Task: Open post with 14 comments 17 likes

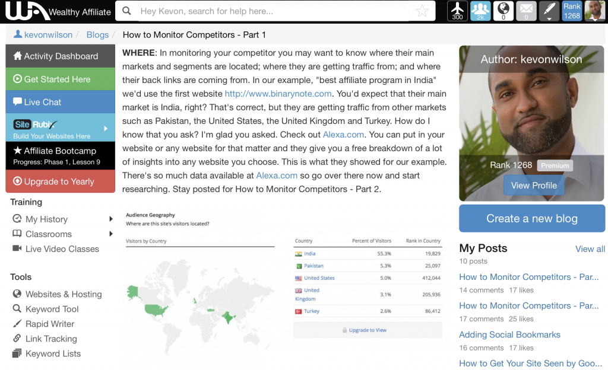Action: click(x=528, y=277)
